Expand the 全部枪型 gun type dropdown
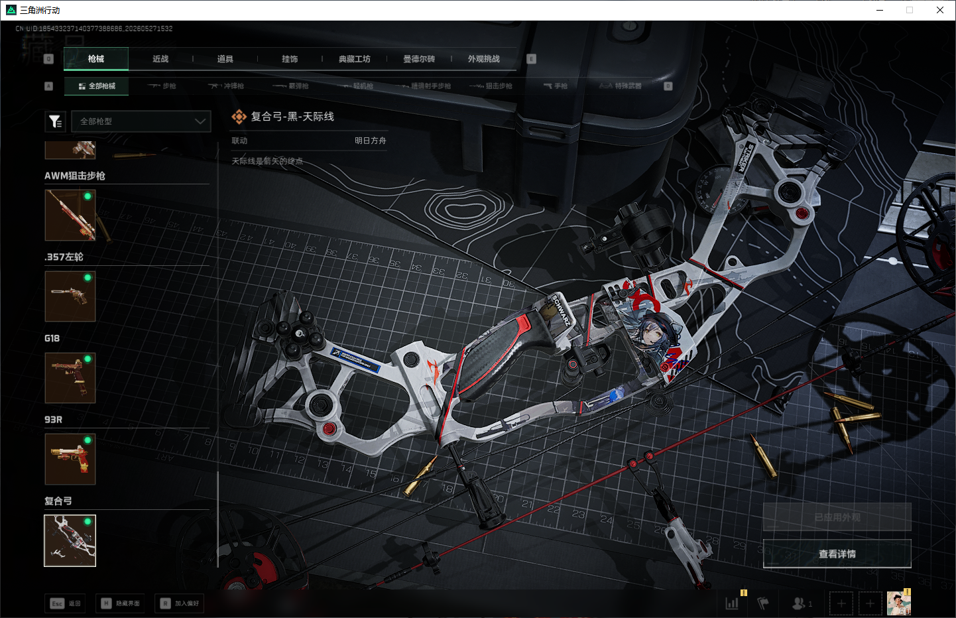 click(141, 121)
